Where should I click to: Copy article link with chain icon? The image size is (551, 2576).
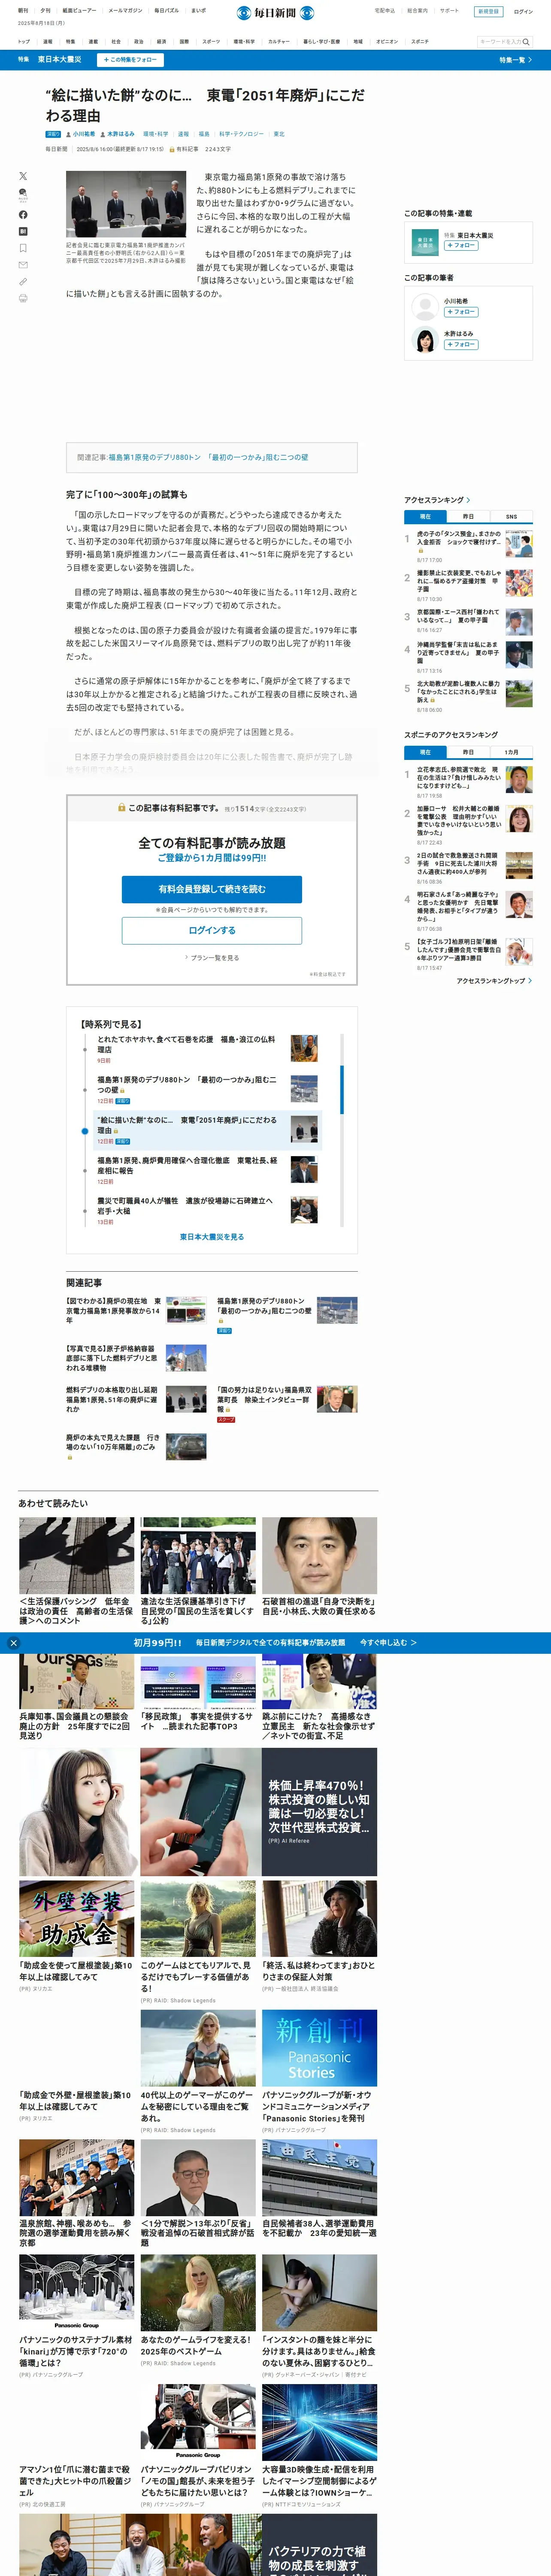coord(23,282)
